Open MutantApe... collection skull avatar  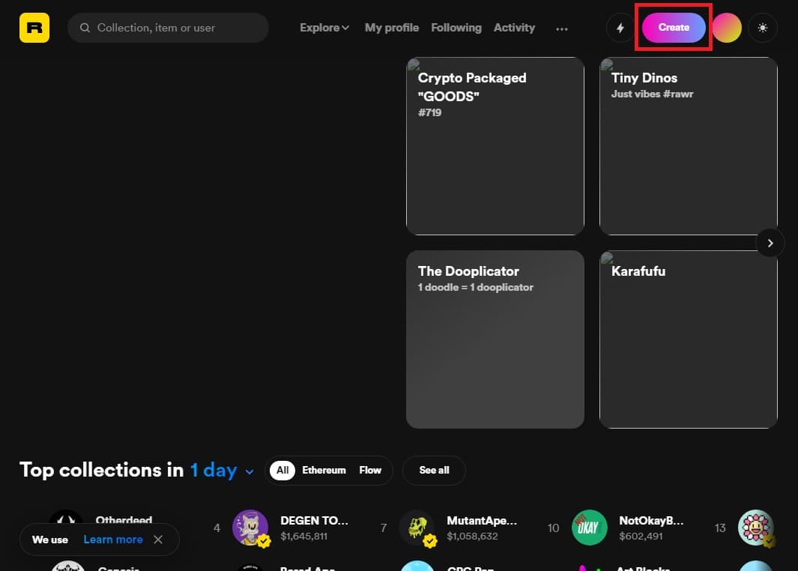click(417, 528)
